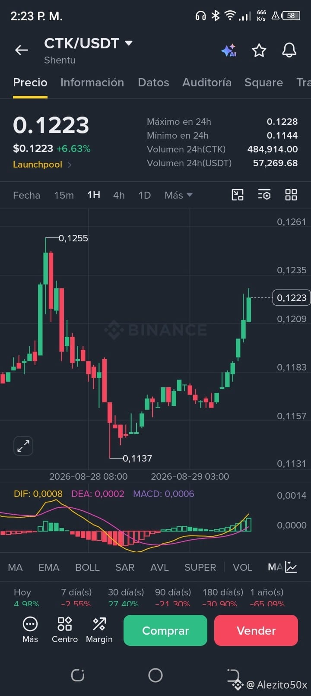Toggle the AVL indicator
This screenshot has width=311, height=696.
click(159, 567)
